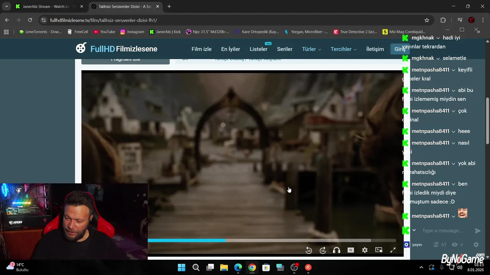
Task: Click the viewer count eye icon
Action: point(454,245)
